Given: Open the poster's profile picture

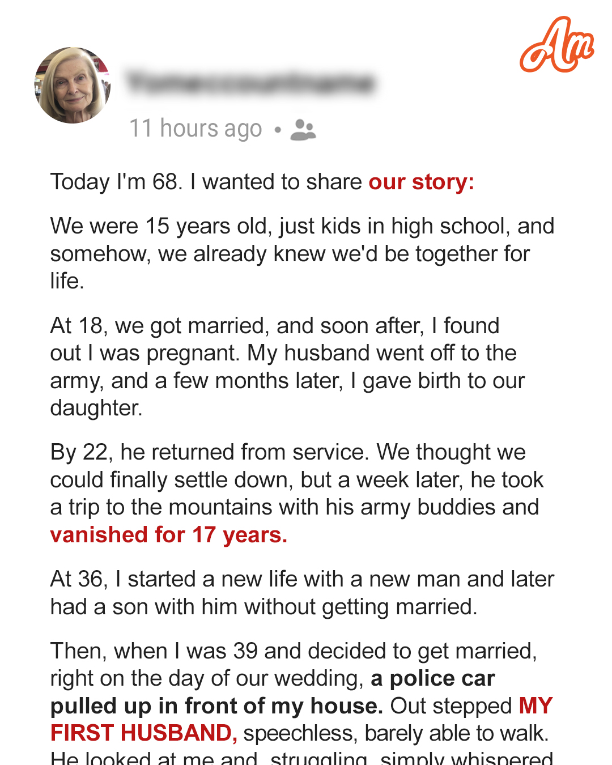Looking at the screenshot, I should point(73,85).
